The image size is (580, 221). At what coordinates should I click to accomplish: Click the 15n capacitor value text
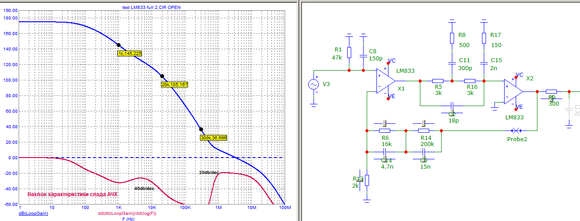[x=426, y=166]
